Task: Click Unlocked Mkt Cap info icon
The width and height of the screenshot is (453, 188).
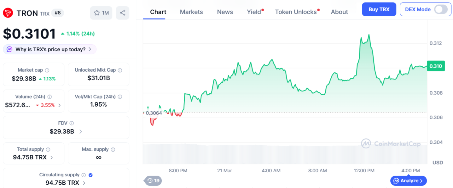Action: [x=120, y=70]
